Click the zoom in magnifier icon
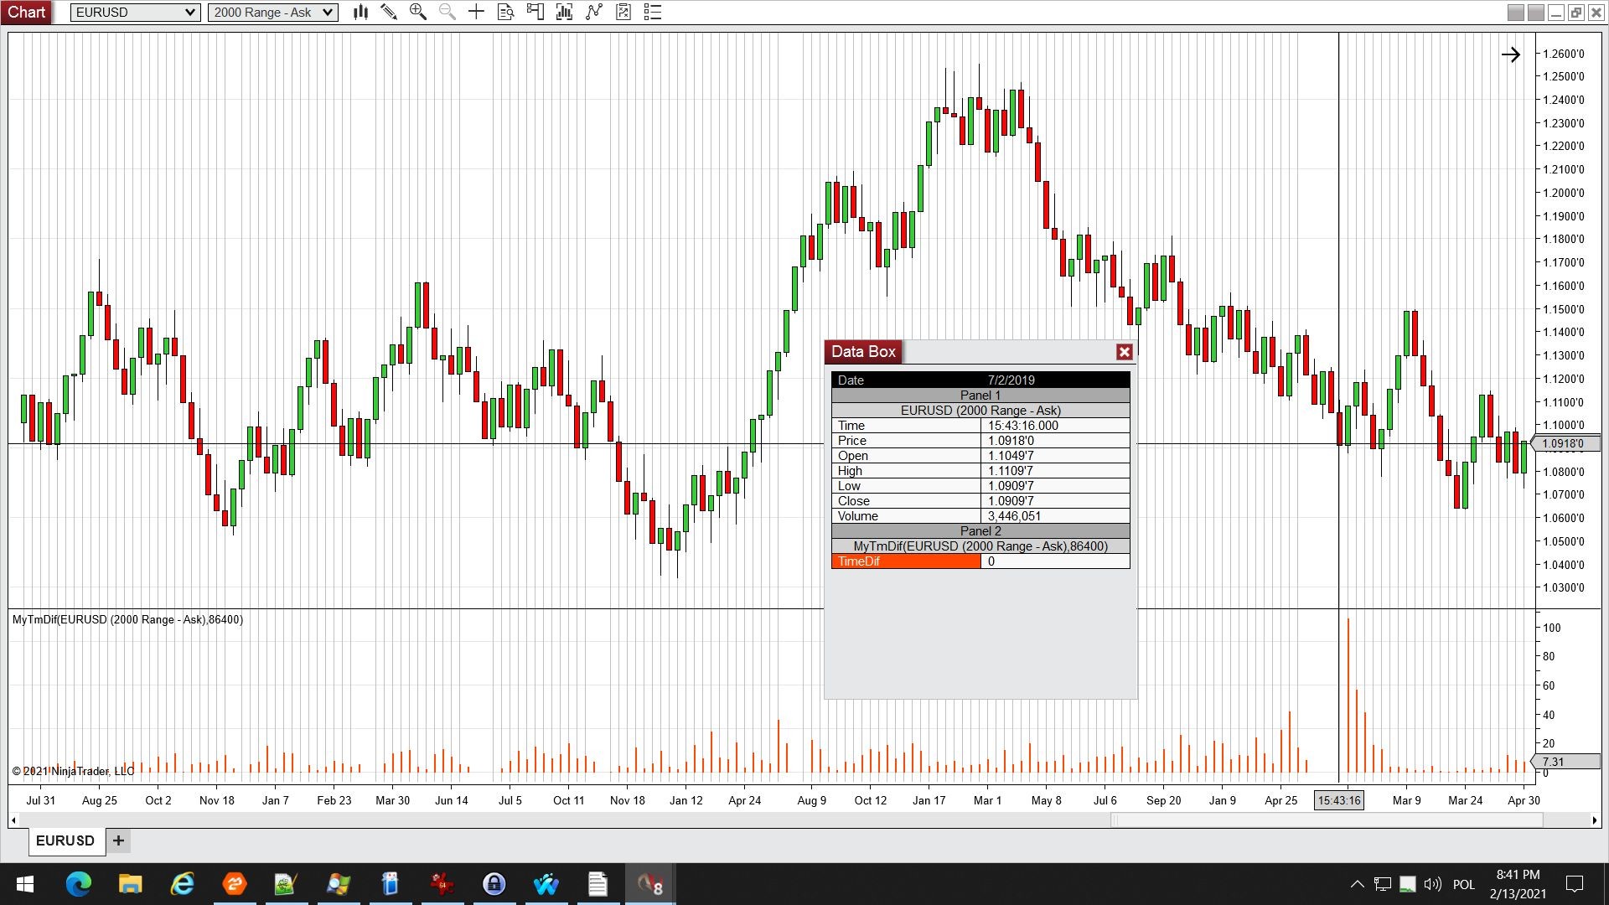The height and width of the screenshot is (905, 1609). 417,12
